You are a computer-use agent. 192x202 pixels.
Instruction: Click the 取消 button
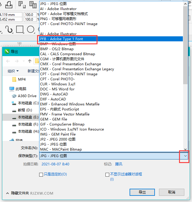pyautogui.click(x=172, y=192)
